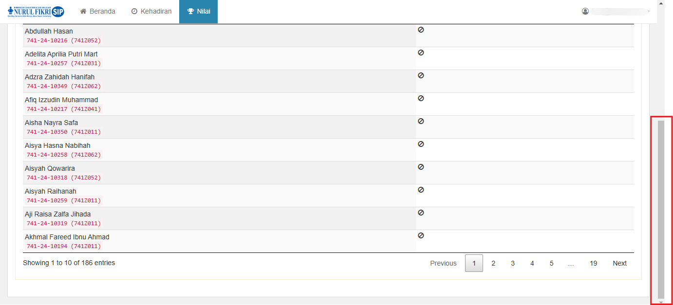Click the ban icon for Akhmal Fareed Ibnu Ahmad
This screenshot has height=305, width=673.
point(421,235)
